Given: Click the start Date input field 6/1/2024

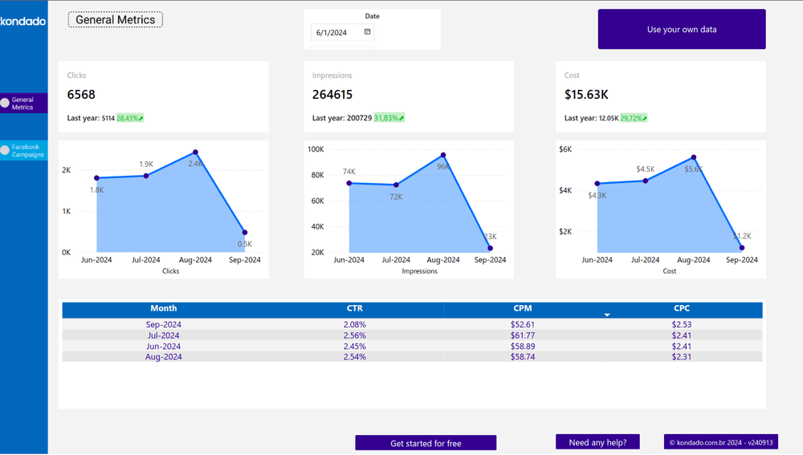Looking at the screenshot, I should [x=335, y=33].
